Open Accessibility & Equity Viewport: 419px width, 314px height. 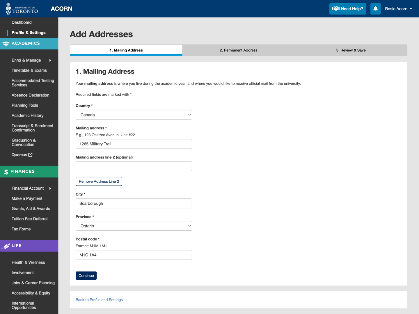coord(31,293)
